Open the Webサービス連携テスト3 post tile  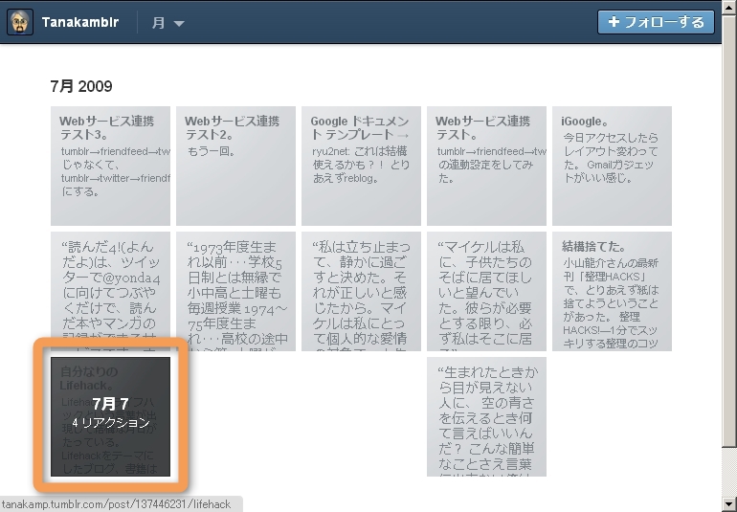pyautogui.click(x=110, y=166)
